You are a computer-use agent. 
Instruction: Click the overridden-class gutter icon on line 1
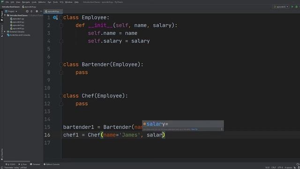[55, 18]
